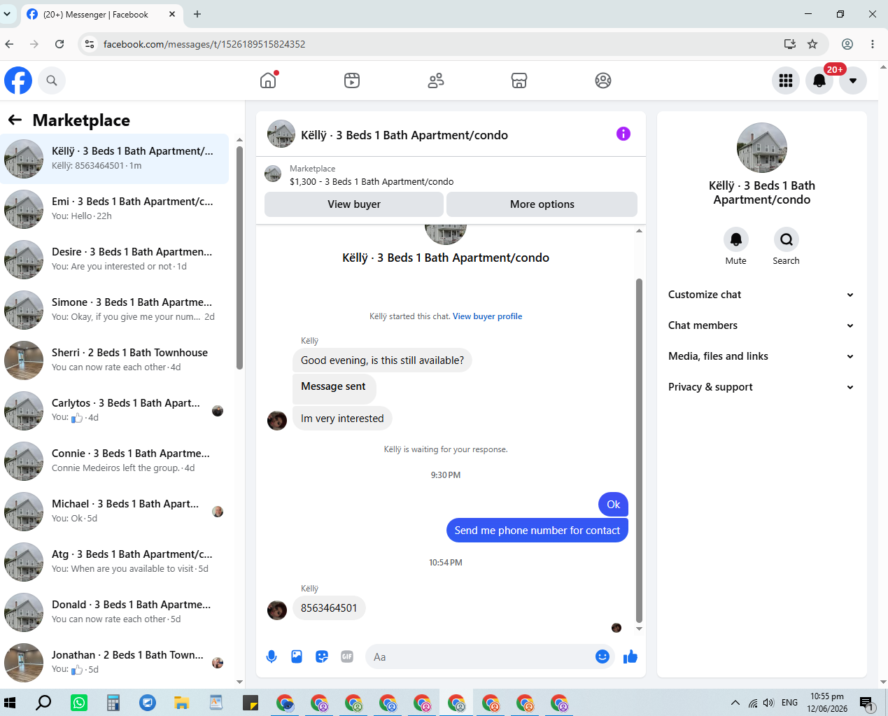The image size is (888, 716).
Task: Open the Simone conversation in list
Action: 115,310
